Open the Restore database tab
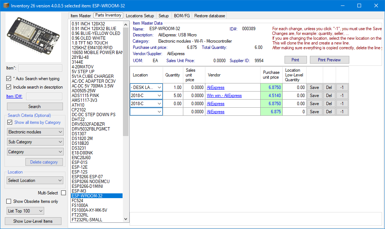This screenshot has height=229, width=385. pyautogui.click(x=210, y=16)
